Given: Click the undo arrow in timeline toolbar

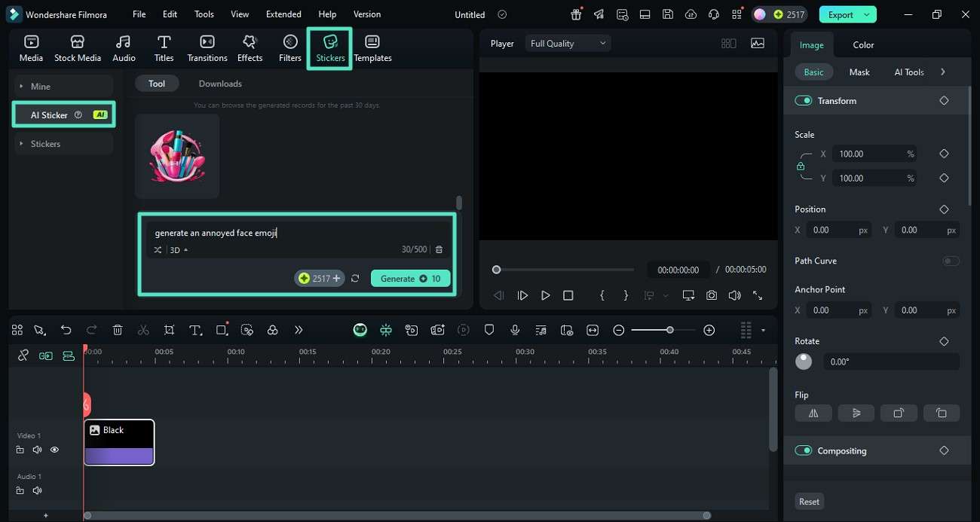Looking at the screenshot, I should [66, 330].
